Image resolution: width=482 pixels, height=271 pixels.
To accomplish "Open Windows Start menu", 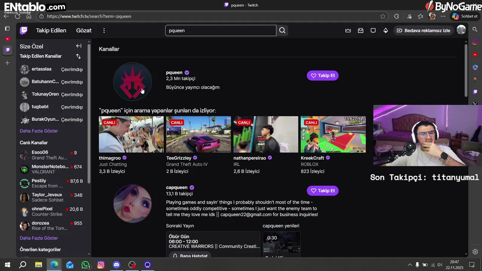I will coord(7,265).
